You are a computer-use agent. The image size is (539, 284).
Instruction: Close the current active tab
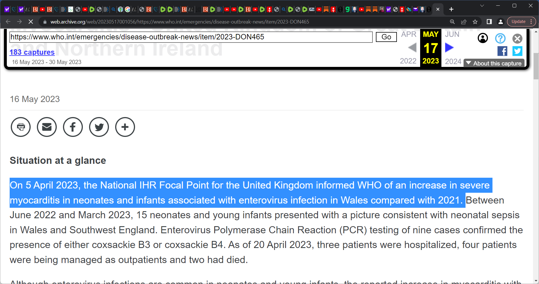pos(438,9)
